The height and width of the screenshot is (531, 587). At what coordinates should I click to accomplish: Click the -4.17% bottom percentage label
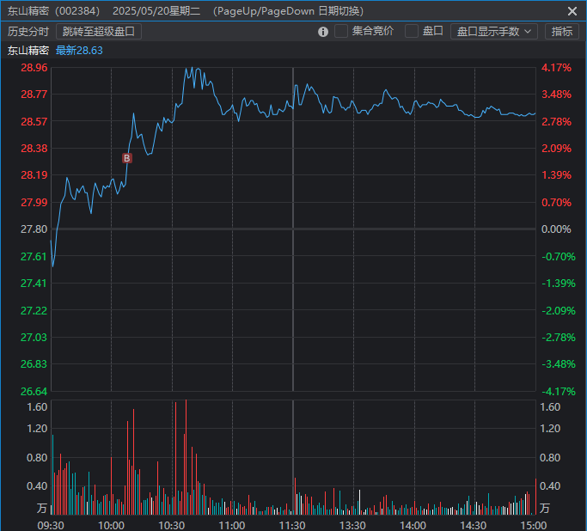click(556, 391)
